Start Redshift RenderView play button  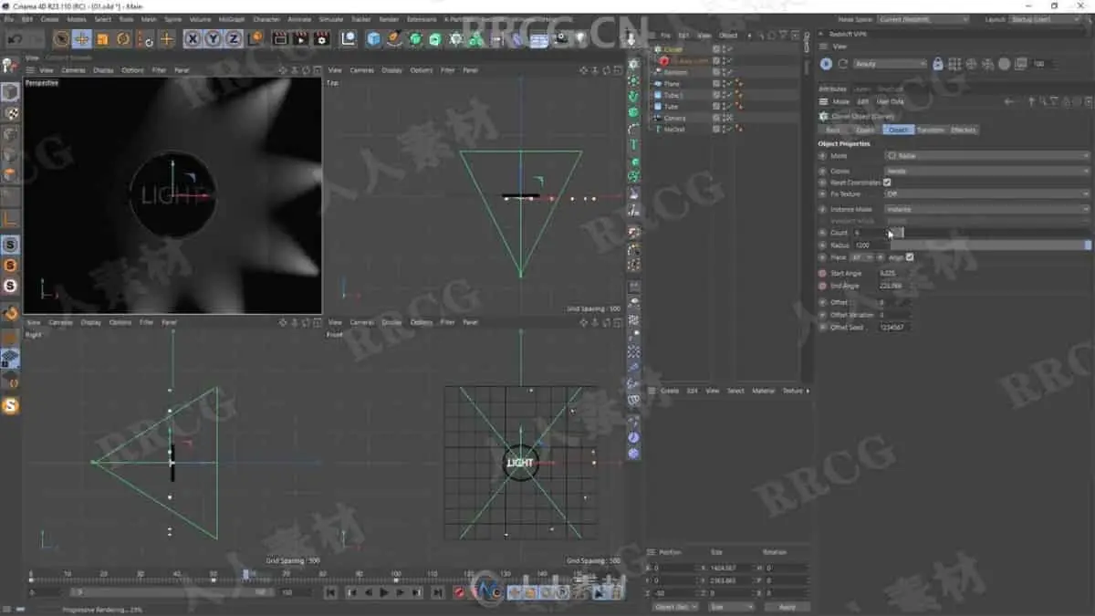click(826, 64)
